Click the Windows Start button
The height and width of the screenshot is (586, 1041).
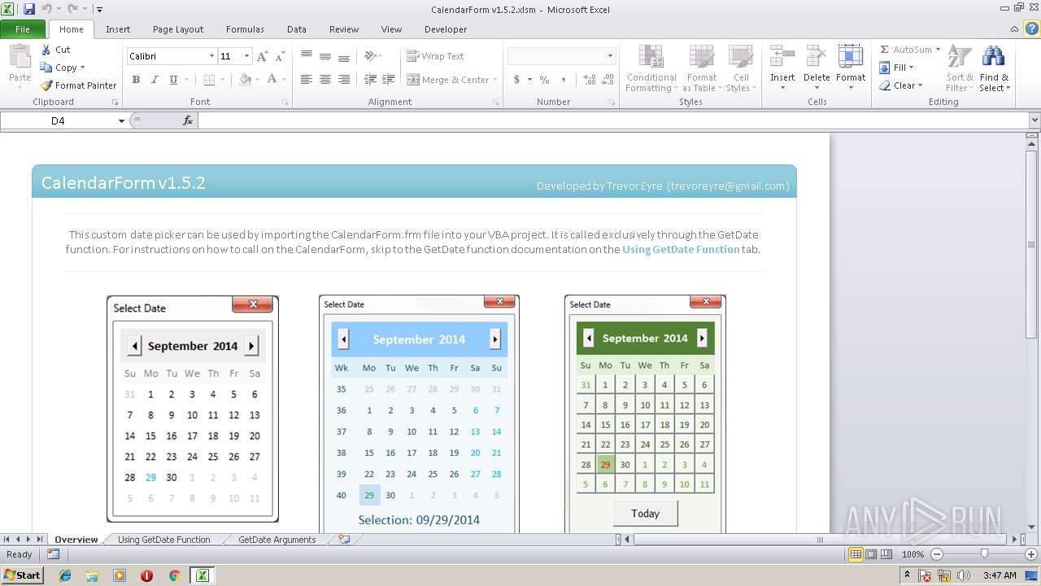23,575
